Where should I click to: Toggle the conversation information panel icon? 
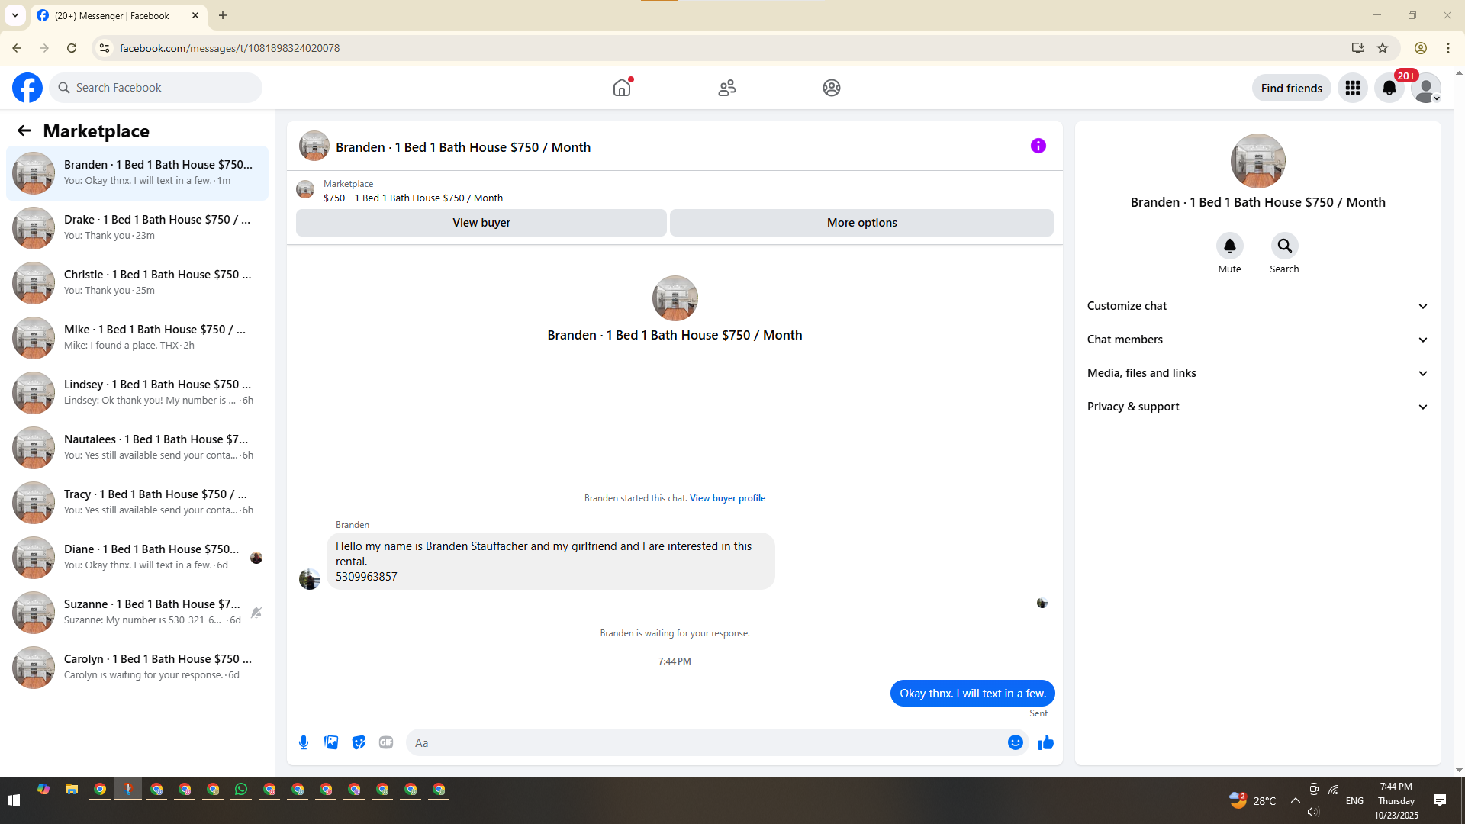1038,146
